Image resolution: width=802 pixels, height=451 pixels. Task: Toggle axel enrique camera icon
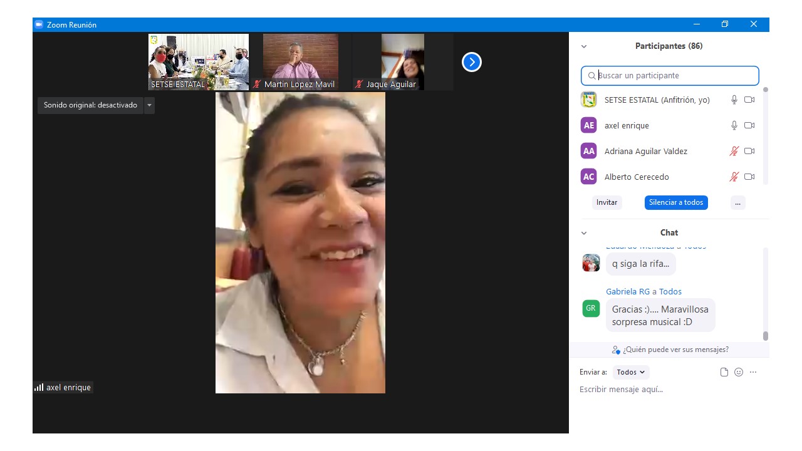[x=749, y=125]
